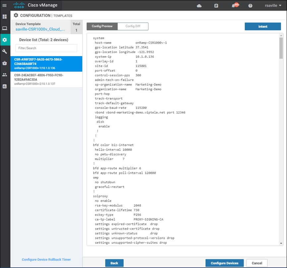Click 'bfd color biz-internet' line

pyautogui.click(x=113, y=145)
